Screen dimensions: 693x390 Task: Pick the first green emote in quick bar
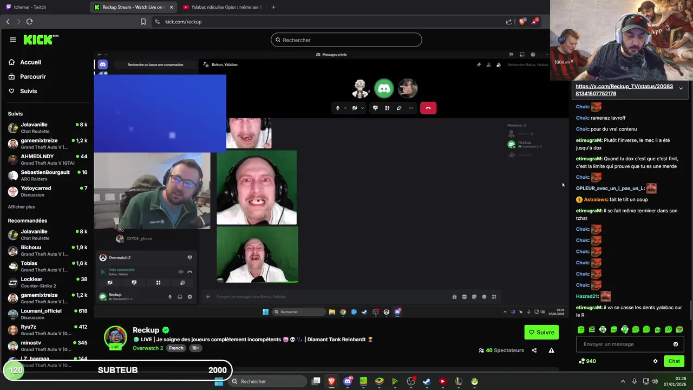pyautogui.click(x=581, y=329)
